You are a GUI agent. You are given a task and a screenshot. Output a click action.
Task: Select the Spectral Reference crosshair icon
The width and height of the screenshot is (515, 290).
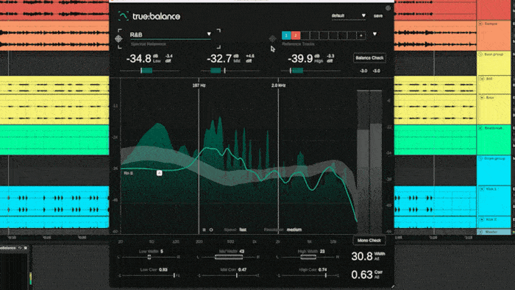pyautogui.click(x=118, y=39)
